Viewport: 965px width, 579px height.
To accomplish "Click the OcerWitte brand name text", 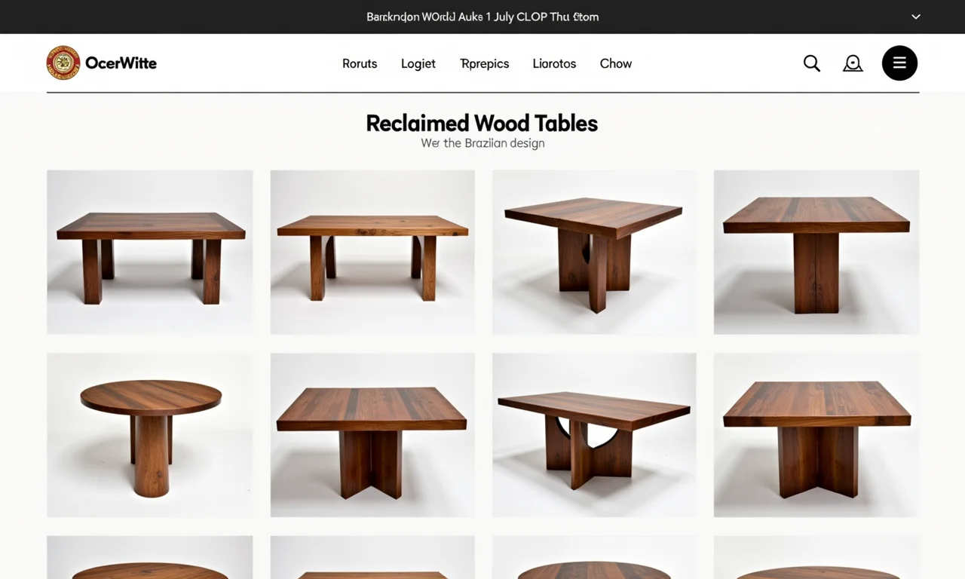I will click(121, 63).
